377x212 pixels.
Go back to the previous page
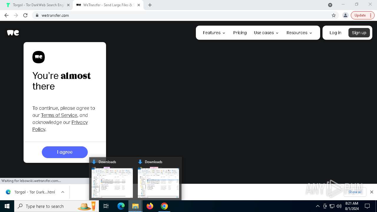coord(6,15)
